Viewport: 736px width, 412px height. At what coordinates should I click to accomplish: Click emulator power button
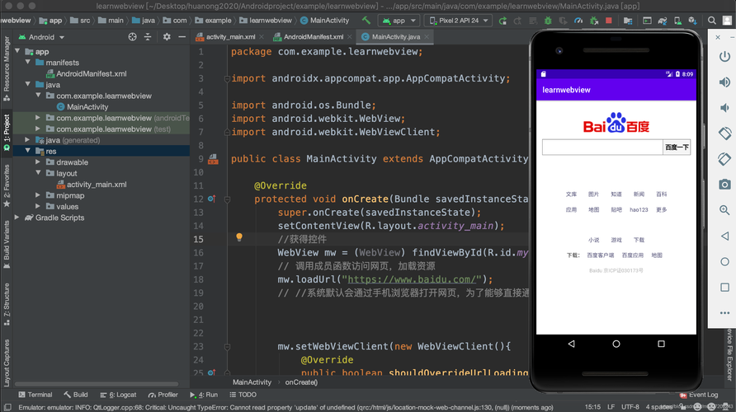tap(724, 56)
